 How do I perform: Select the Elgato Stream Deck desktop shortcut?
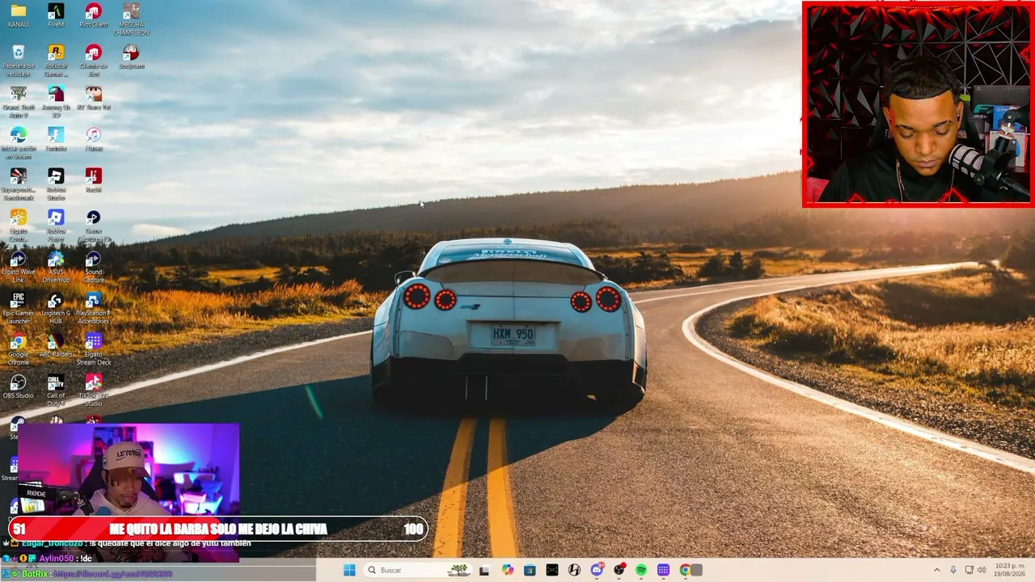[93, 349]
